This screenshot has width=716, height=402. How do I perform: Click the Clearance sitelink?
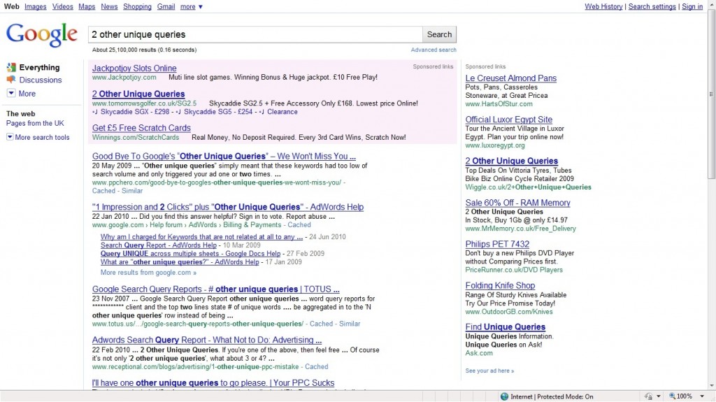pos(282,112)
